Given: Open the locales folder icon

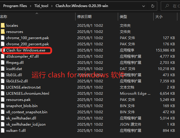Looking at the screenshot, I should (x=3, y=26).
